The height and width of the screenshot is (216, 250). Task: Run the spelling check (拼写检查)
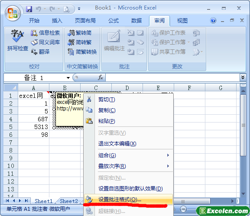17,40
